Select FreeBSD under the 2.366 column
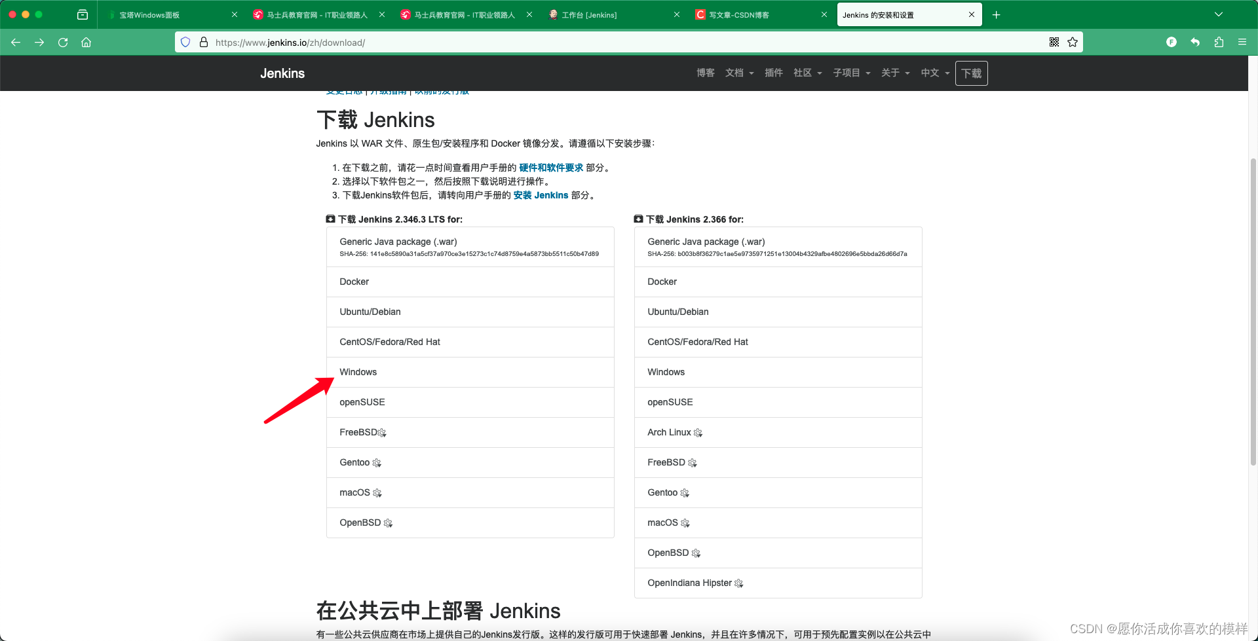Viewport: 1258px width, 641px height. coord(778,462)
